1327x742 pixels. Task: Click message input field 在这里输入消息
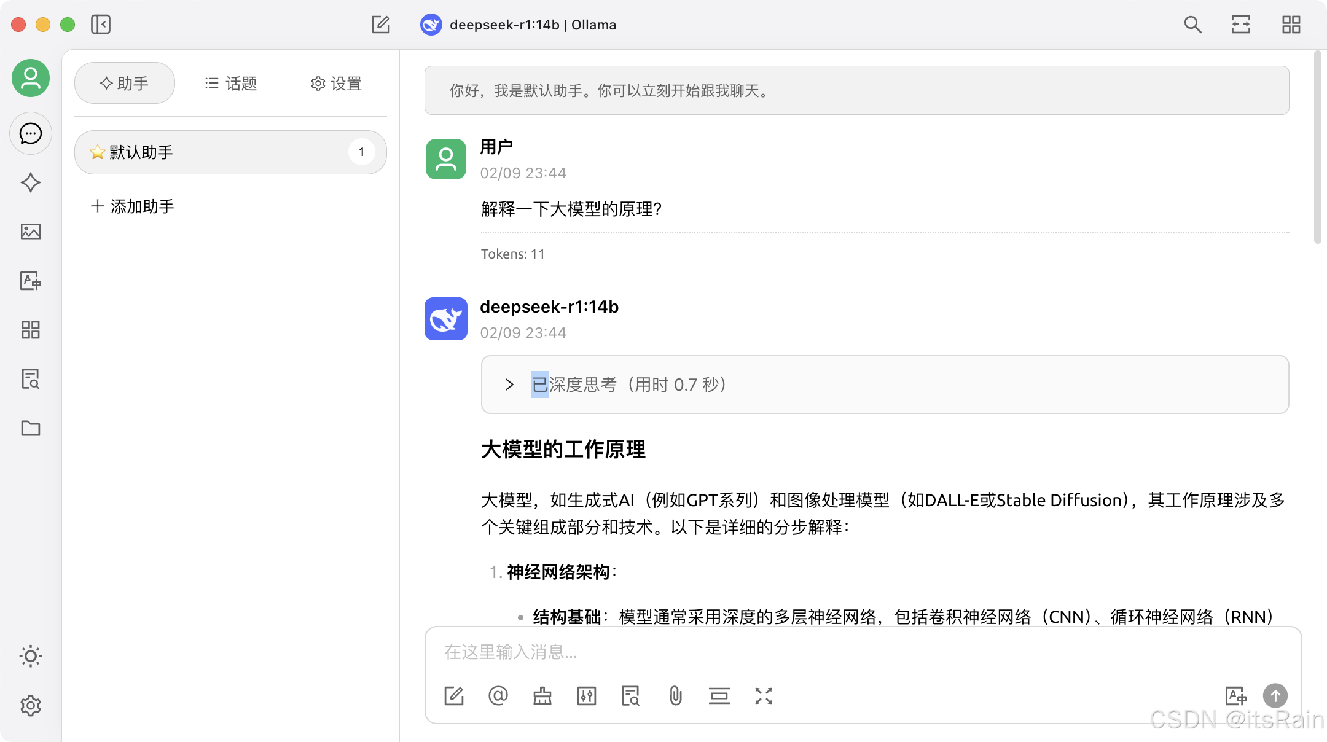(863, 652)
